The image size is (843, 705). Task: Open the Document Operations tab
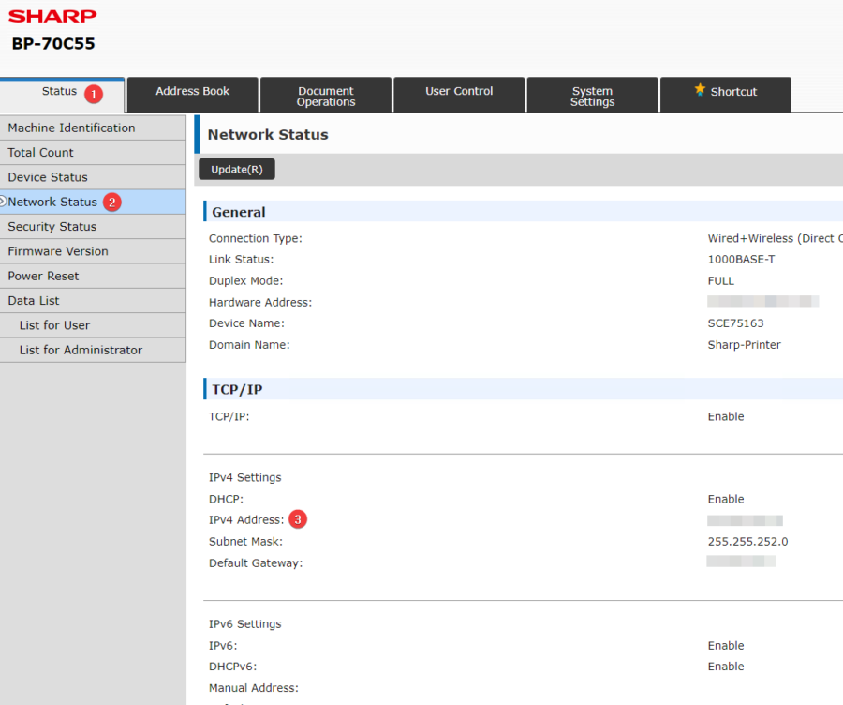(x=326, y=97)
